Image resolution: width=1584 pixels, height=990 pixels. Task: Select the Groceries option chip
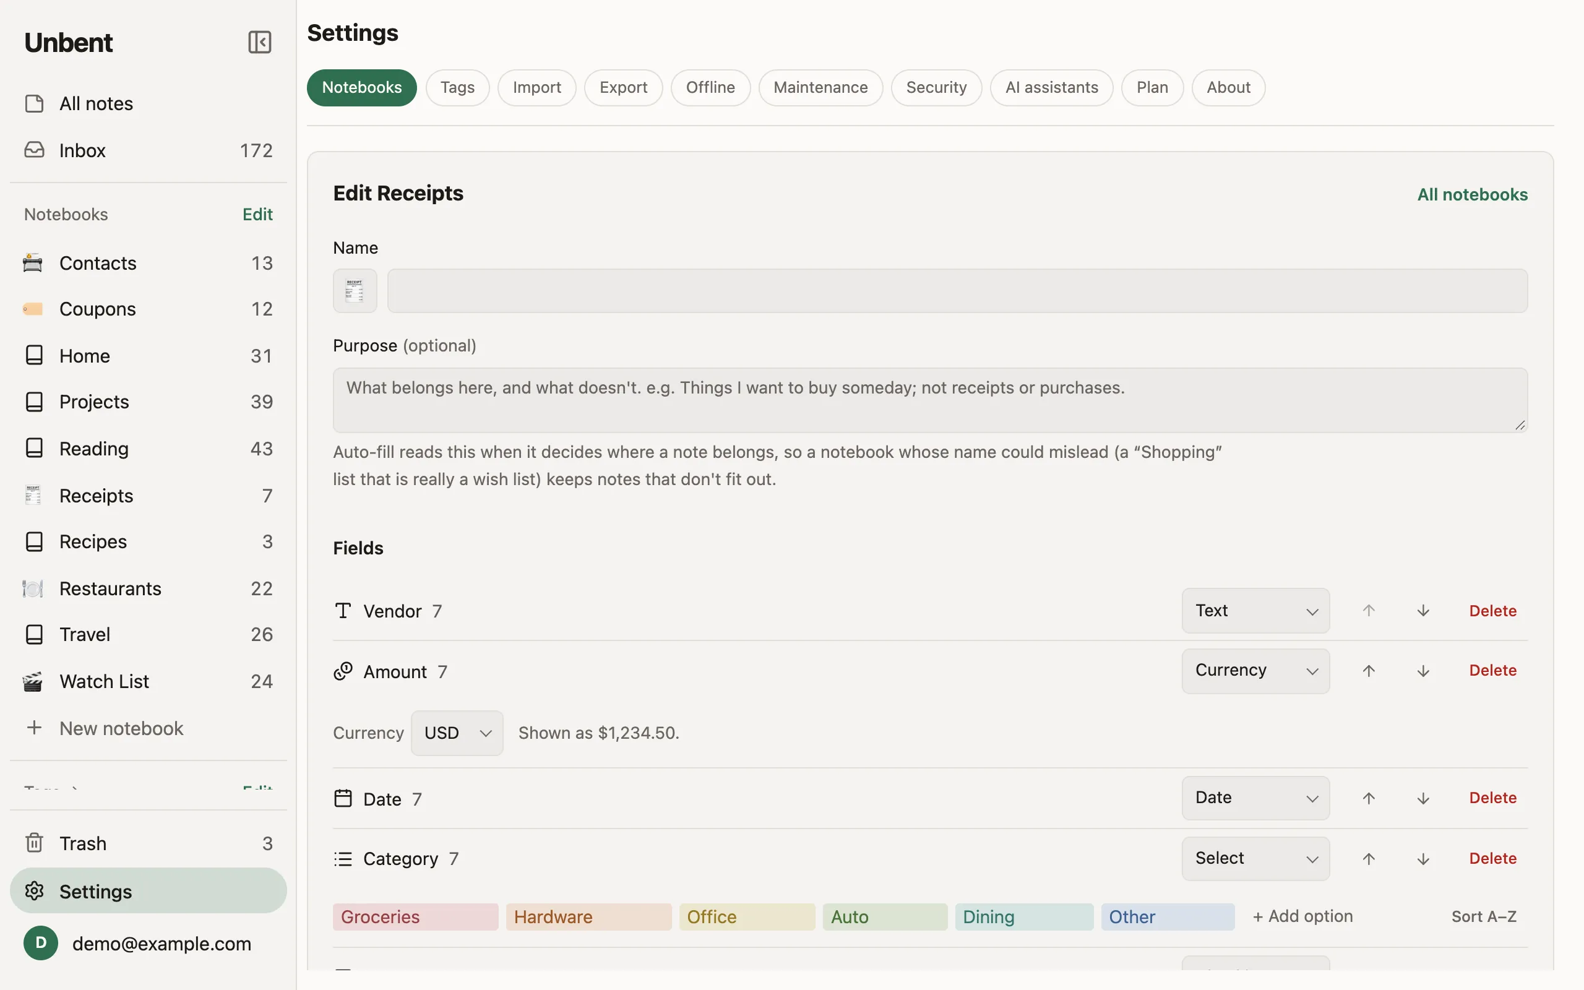[x=415, y=916]
